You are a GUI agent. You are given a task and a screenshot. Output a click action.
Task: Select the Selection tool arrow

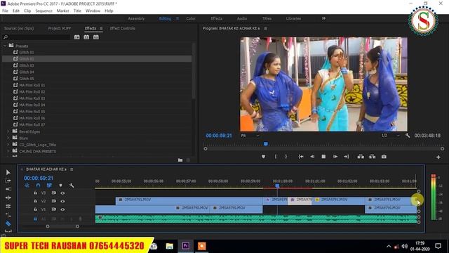tap(8, 172)
